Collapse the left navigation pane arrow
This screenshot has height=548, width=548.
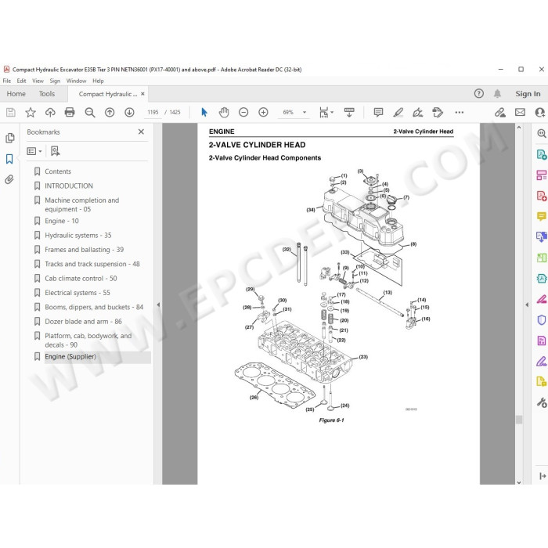[158, 305]
